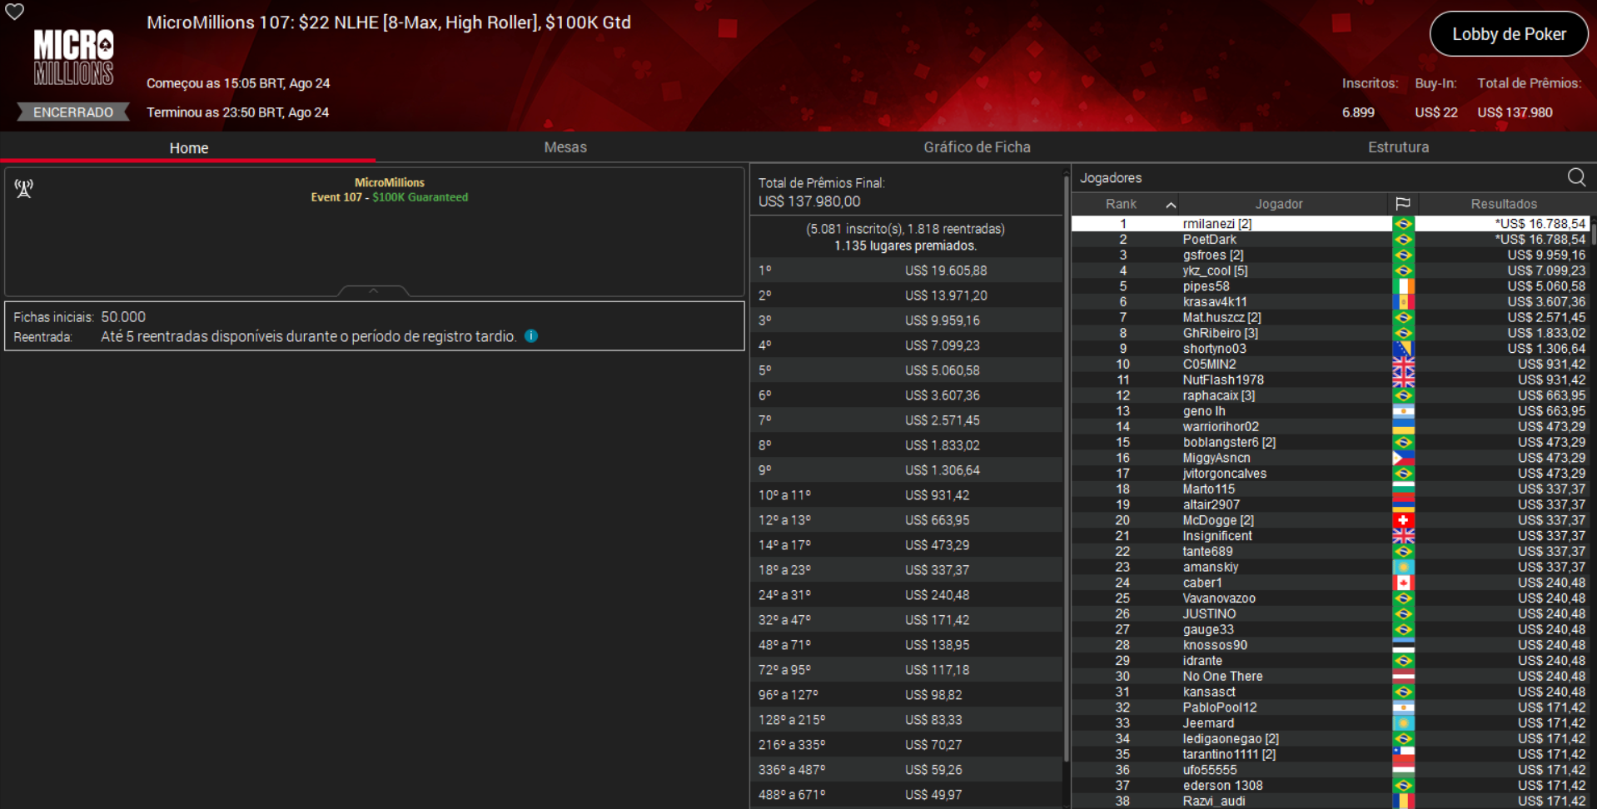The width and height of the screenshot is (1597, 809).
Task: Click the 2º prize row US$ 13.971,20
Action: coord(907,295)
